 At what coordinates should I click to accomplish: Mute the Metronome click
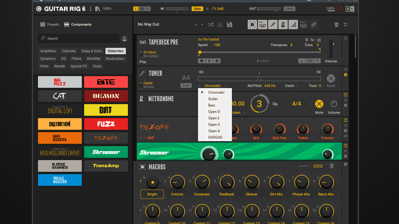tap(319, 104)
